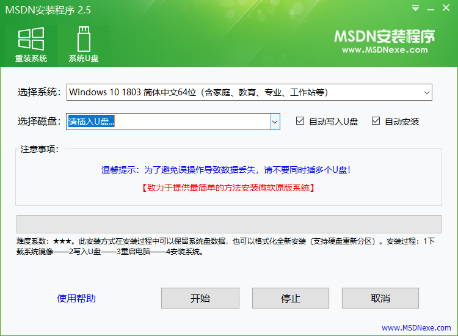Toggle the 自动安装 checkbox
Viewport: 458px width, 336px height.
pos(376,121)
